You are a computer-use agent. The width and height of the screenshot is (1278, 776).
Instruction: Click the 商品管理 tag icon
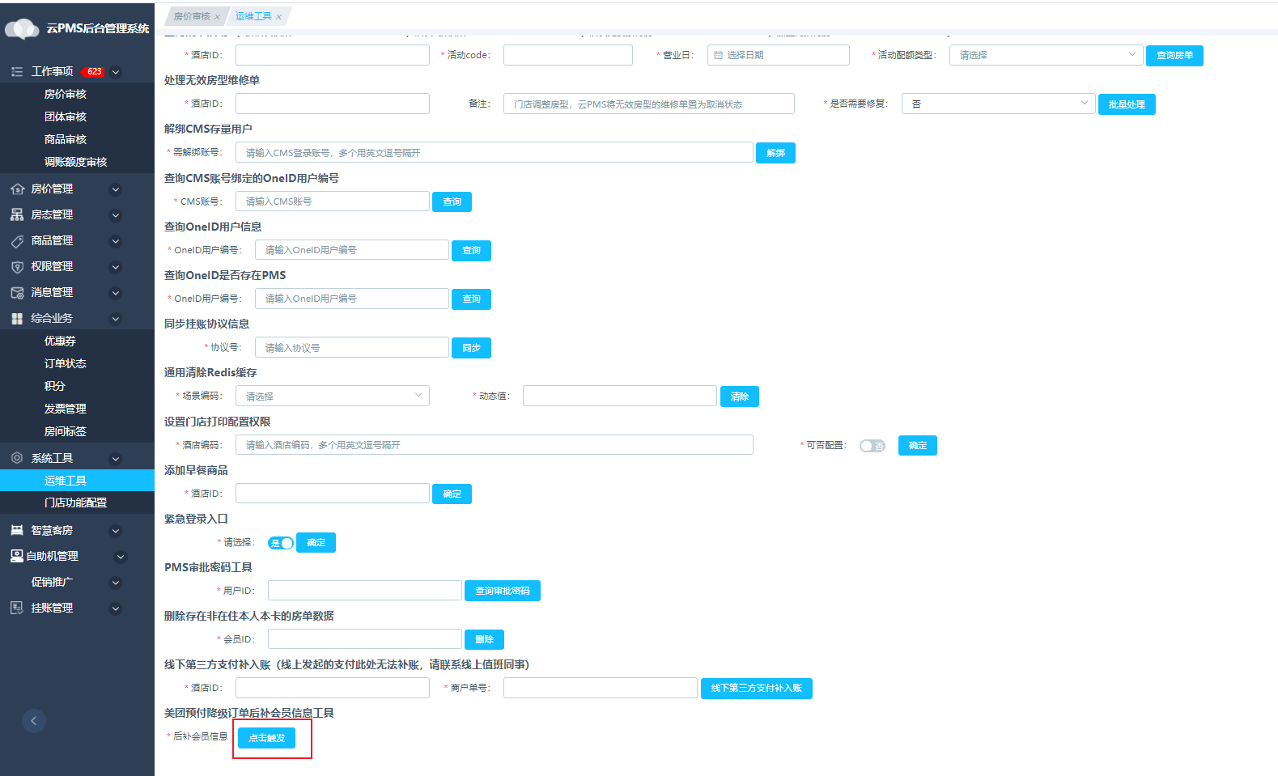[17, 240]
